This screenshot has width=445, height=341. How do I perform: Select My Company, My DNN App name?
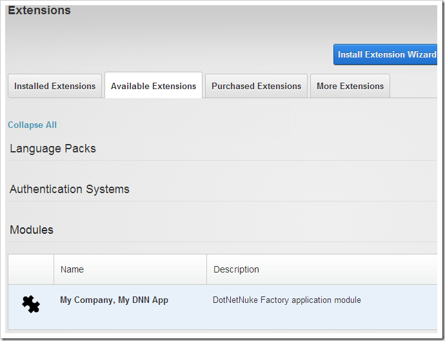[114, 300]
